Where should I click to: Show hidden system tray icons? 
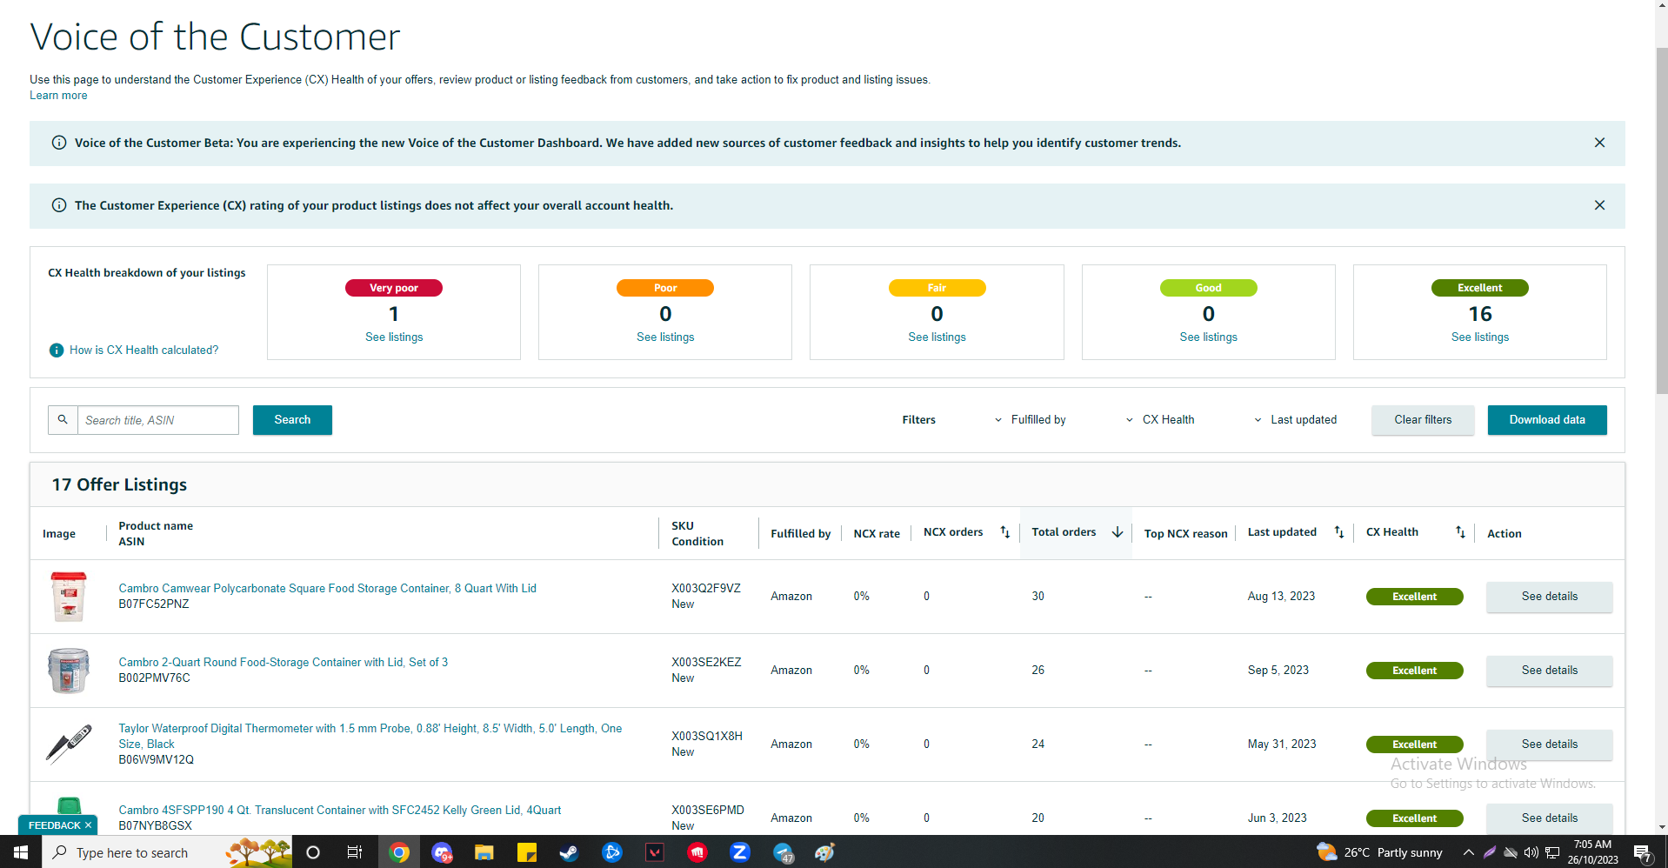coord(1469,852)
